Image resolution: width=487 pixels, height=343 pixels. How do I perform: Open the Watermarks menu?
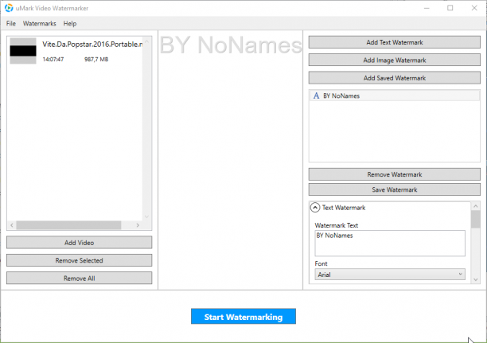tap(40, 24)
